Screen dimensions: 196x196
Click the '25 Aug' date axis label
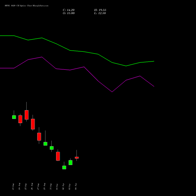tap(25, 187)
